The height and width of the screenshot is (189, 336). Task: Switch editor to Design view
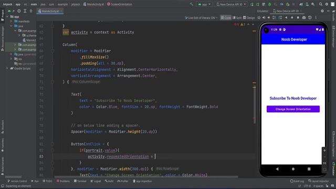coord(249,18)
